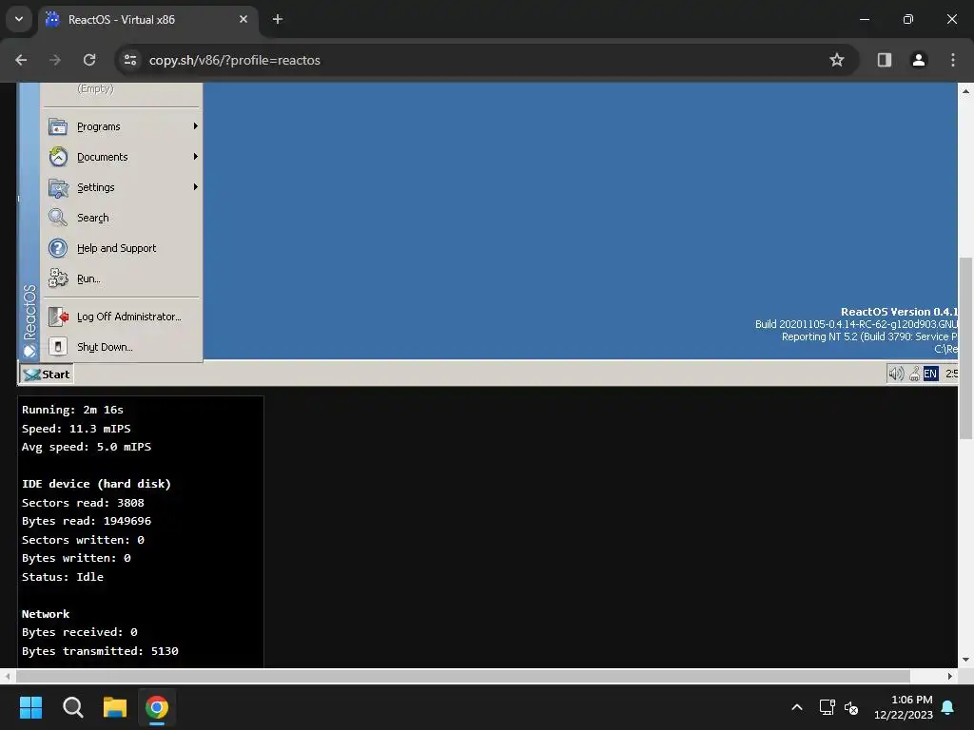Open the Windows Start menu

pos(30,707)
